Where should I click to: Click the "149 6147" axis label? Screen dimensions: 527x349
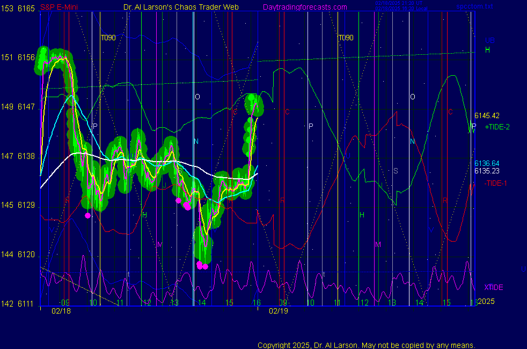[18, 107]
